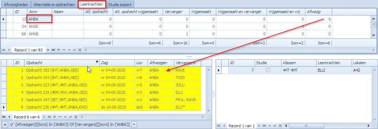This screenshot has width=378, height=129.
Task: Sort by the Afwezig column header
Action: 318,12
